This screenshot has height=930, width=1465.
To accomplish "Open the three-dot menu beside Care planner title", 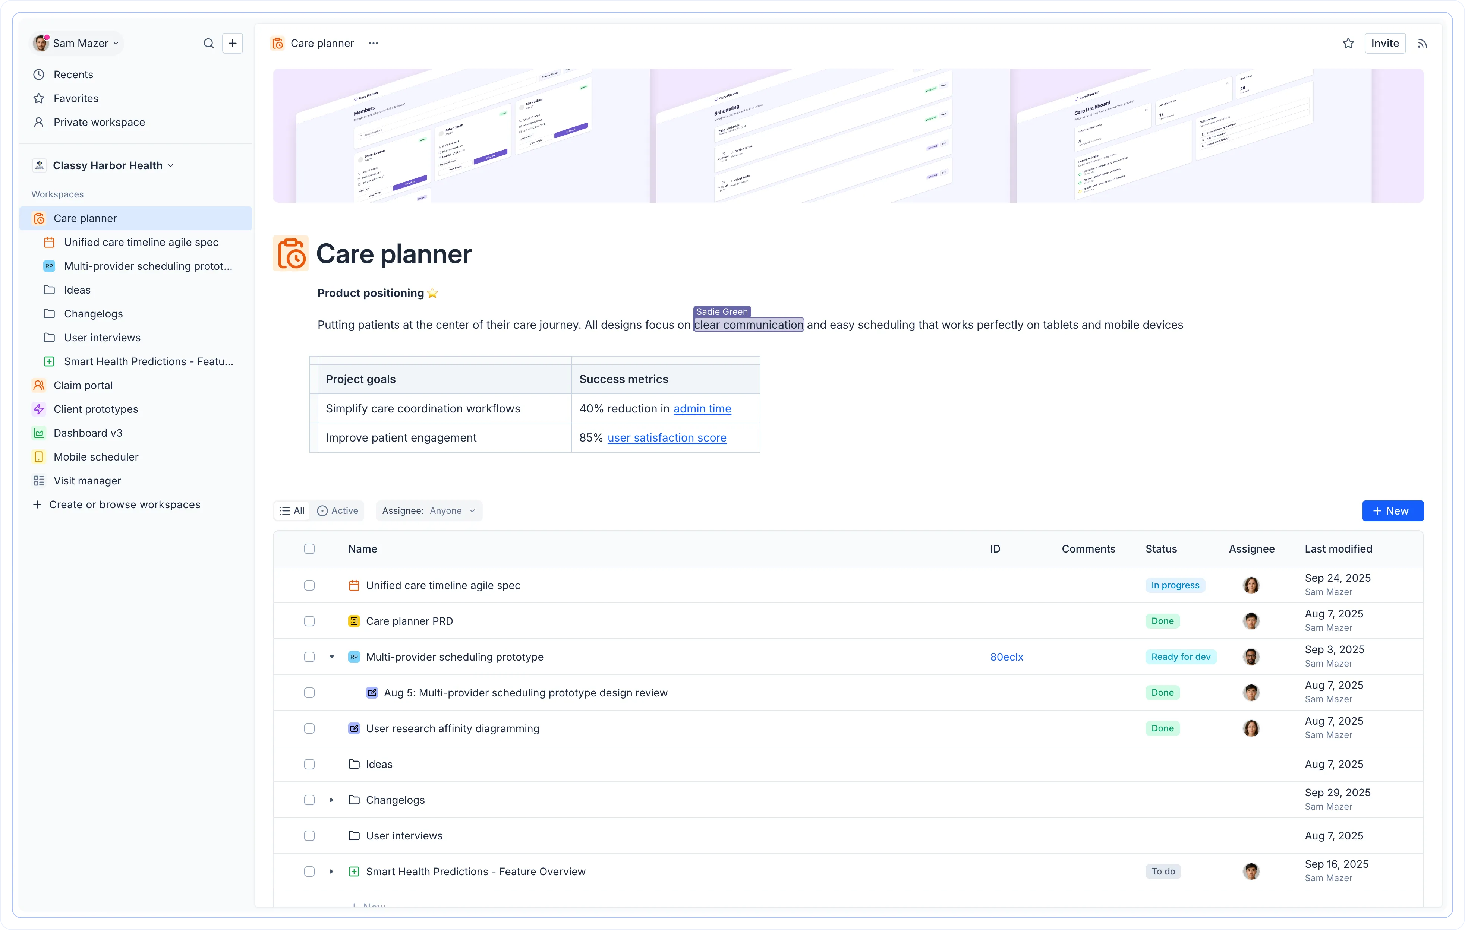I will tap(374, 43).
